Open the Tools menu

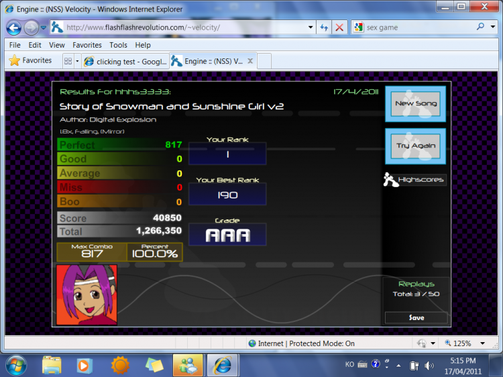pyautogui.click(x=118, y=45)
